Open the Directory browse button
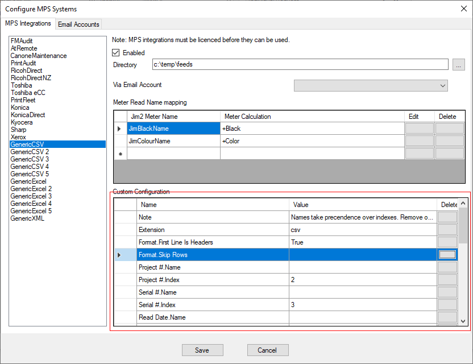Image resolution: width=473 pixels, height=364 pixels. click(x=458, y=64)
